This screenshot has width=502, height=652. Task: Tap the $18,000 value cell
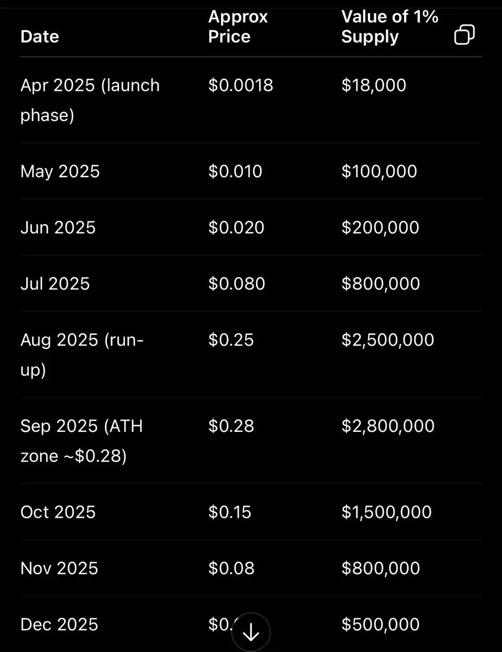[374, 85]
